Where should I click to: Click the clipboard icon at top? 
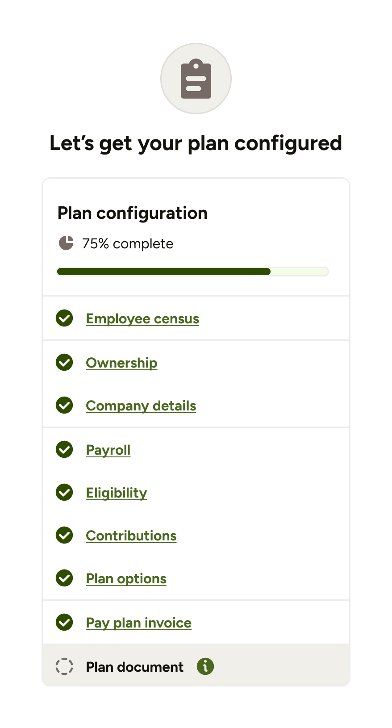[x=196, y=79]
